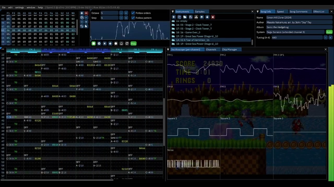Viewport: 334px width, 187px height.
Task: Increase Step with plus button
Action: coord(126,18)
